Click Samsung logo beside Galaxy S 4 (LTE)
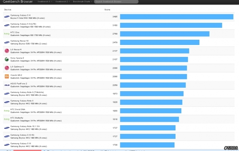Screen dimensions: 239x151 [7, 25]
